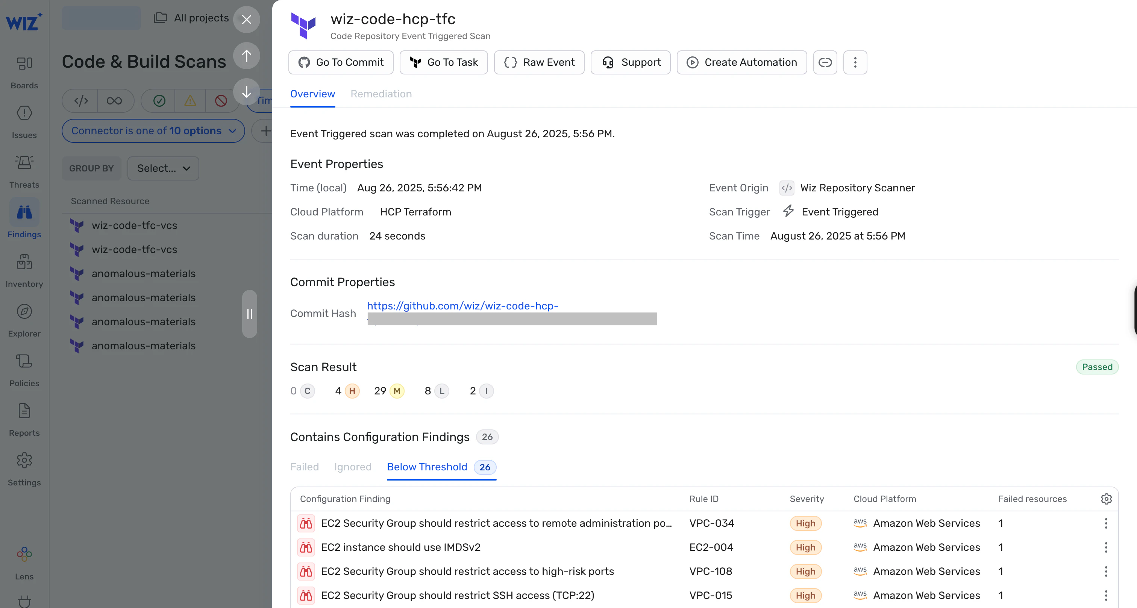Click the Low severity count badge
This screenshot has height=608, width=1137.
click(x=441, y=391)
